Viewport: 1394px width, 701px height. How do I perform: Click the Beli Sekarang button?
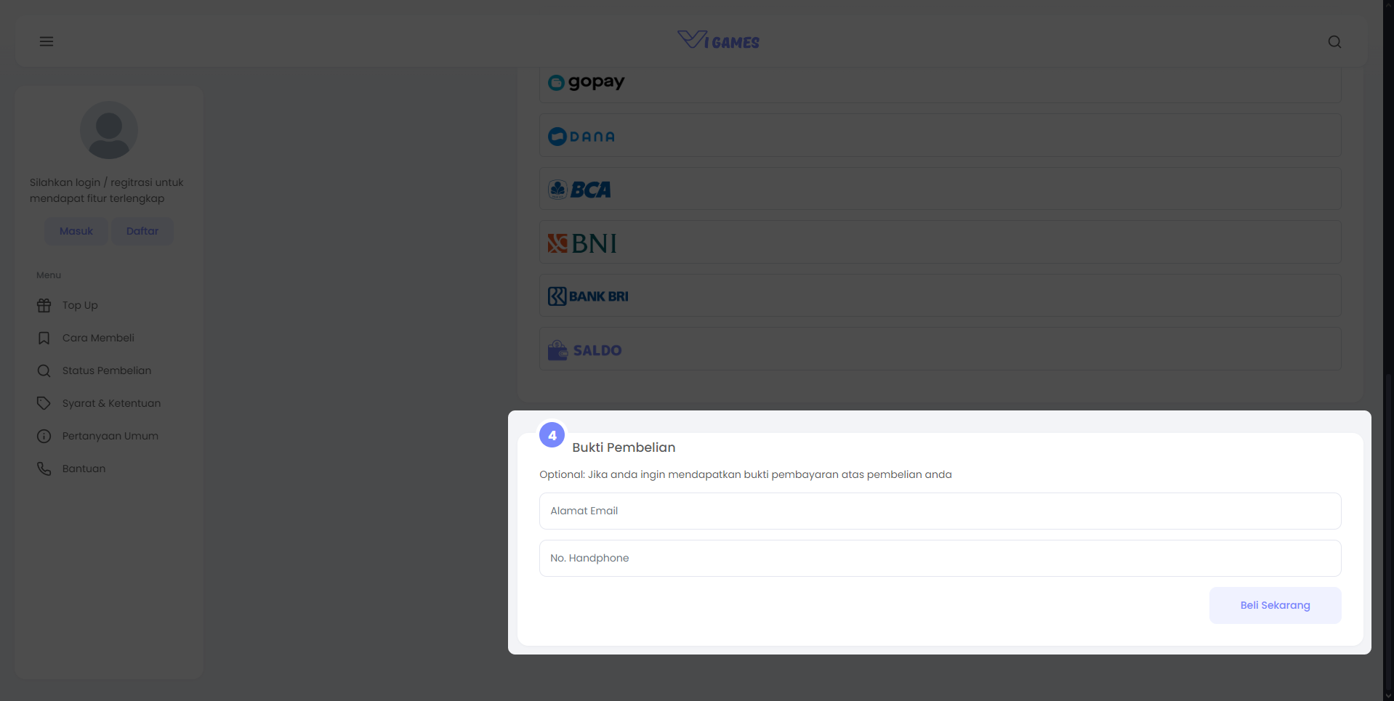point(1275,605)
